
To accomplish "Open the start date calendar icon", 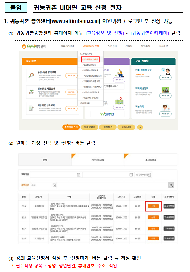I will [x=79, y=175].
